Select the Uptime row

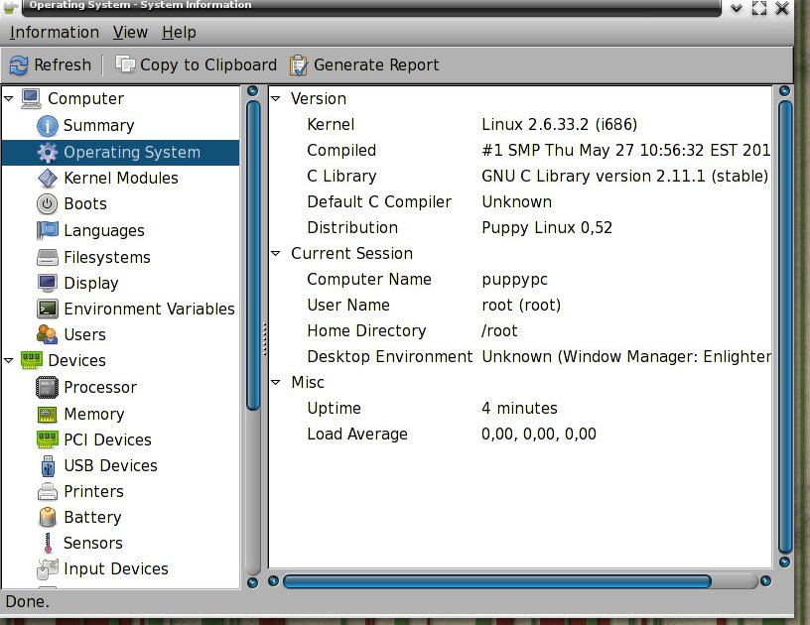[x=520, y=409]
